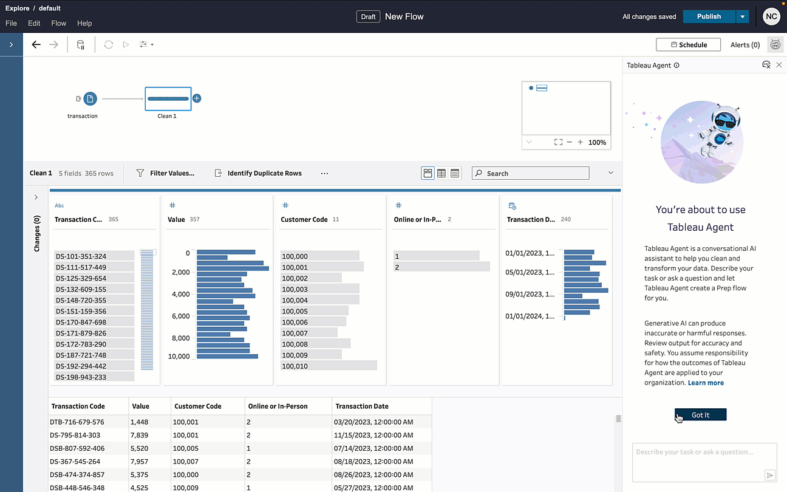This screenshot has height=492, width=787.
Task: Open the Learn more link
Action: (x=706, y=382)
